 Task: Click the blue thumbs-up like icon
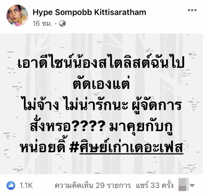(11, 185)
